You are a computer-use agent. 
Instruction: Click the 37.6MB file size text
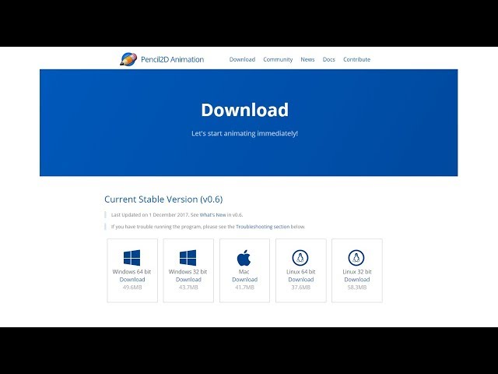[301, 288]
